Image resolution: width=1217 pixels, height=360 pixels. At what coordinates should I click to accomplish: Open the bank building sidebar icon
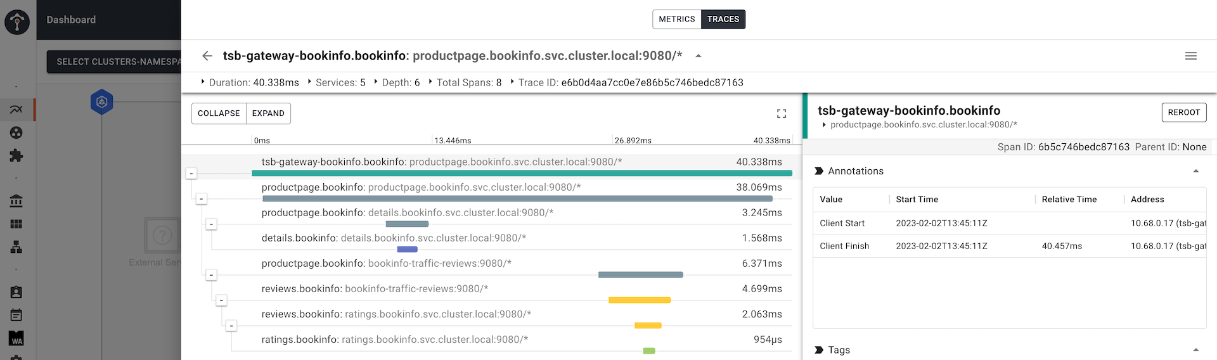(16, 201)
